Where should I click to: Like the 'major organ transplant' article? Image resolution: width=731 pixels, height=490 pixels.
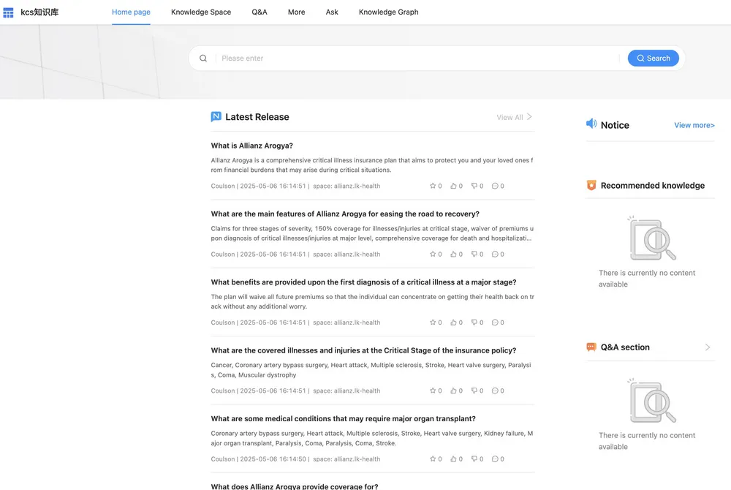click(453, 459)
